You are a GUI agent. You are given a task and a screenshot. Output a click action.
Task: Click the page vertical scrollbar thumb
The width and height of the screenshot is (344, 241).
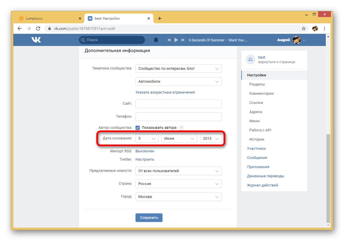click(x=328, y=179)
